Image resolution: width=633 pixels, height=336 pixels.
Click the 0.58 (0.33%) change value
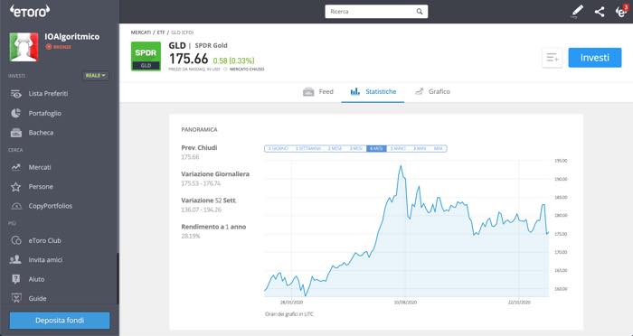coord(233,61)
